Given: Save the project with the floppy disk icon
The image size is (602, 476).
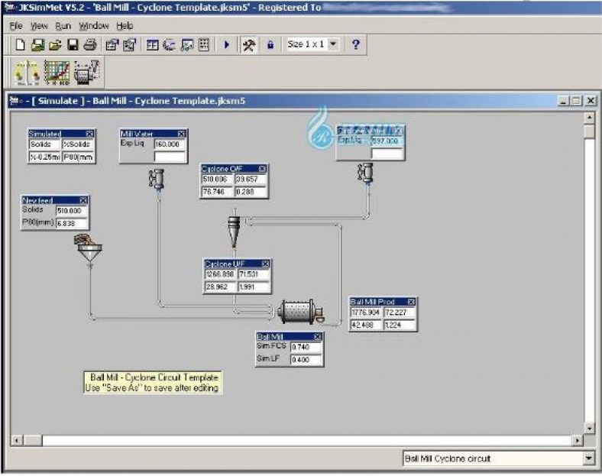Looking at the screenshot, I should pos(73,45).
